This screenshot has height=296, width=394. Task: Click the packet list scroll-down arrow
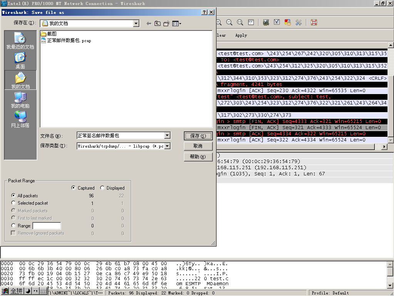pyautogui.click(x=391, y=140)
